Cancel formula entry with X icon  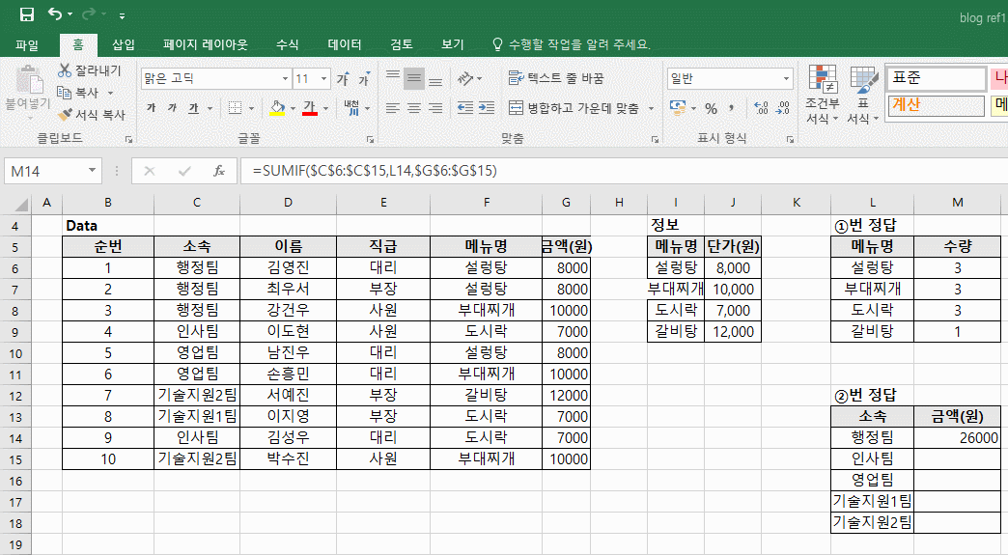[x=149, y=171]
